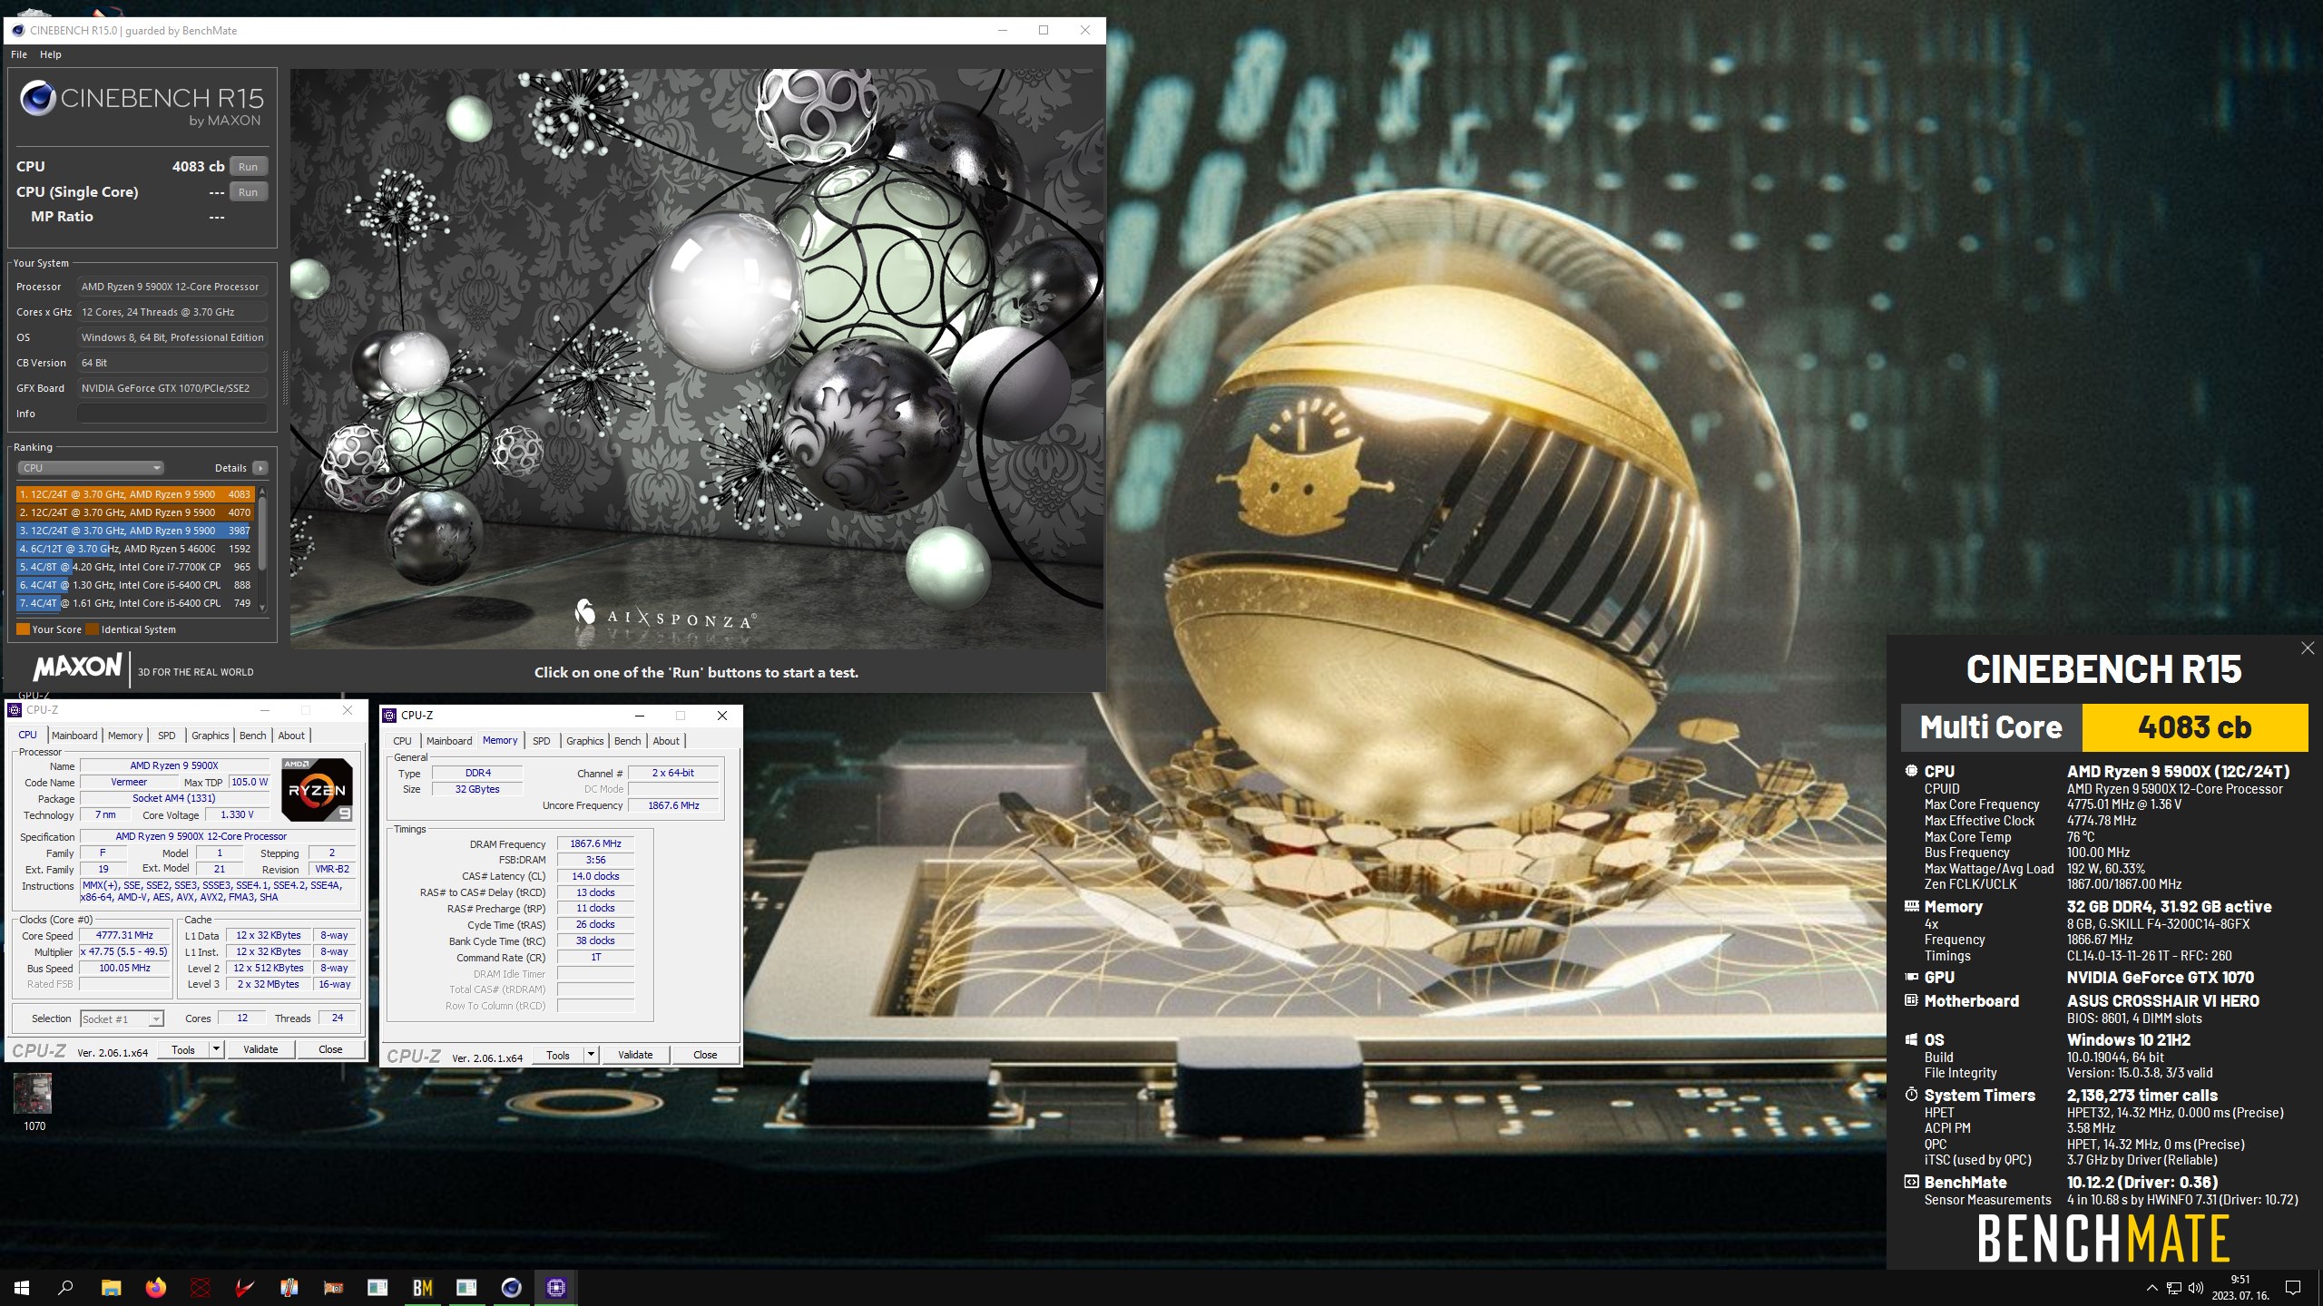Click ranking list scroll up arrow
2323x1306 pixels.
[x=262, y=492]
